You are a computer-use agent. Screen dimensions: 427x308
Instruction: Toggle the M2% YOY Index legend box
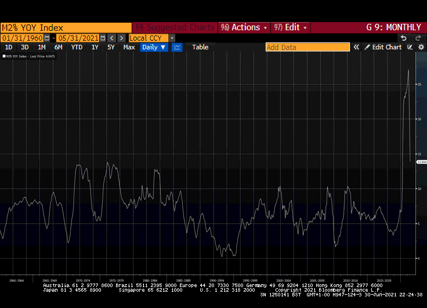(4, 56)
